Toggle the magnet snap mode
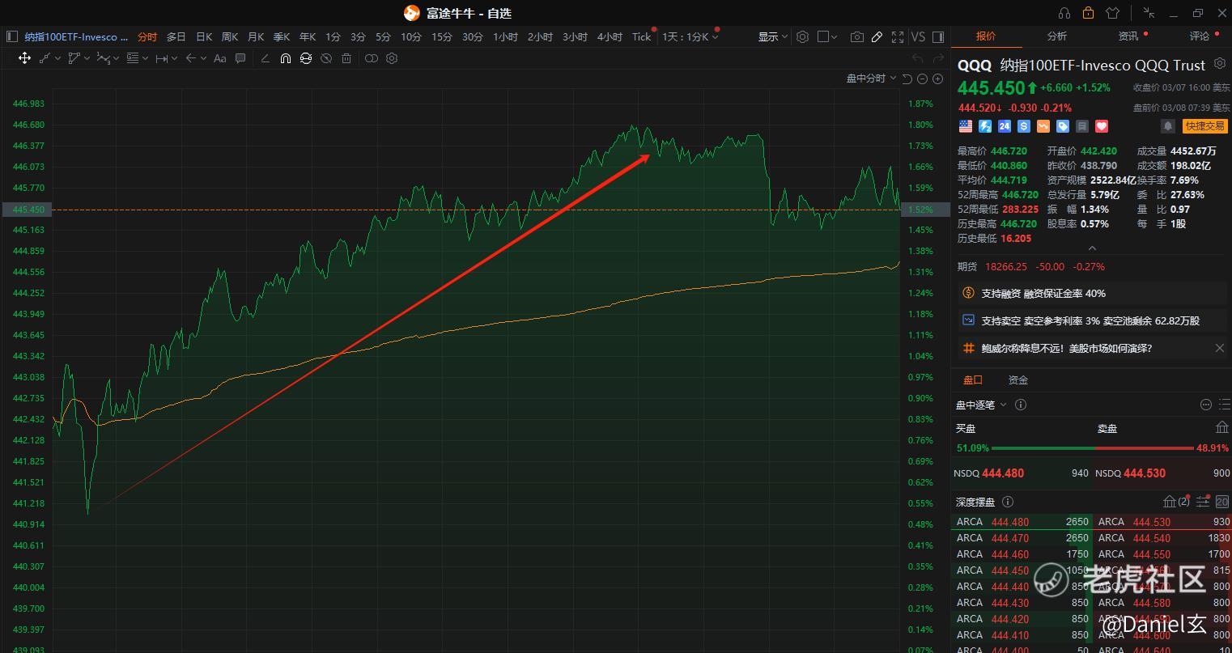The width and height of the screenshot is (1232, 653). coord(285,58)
